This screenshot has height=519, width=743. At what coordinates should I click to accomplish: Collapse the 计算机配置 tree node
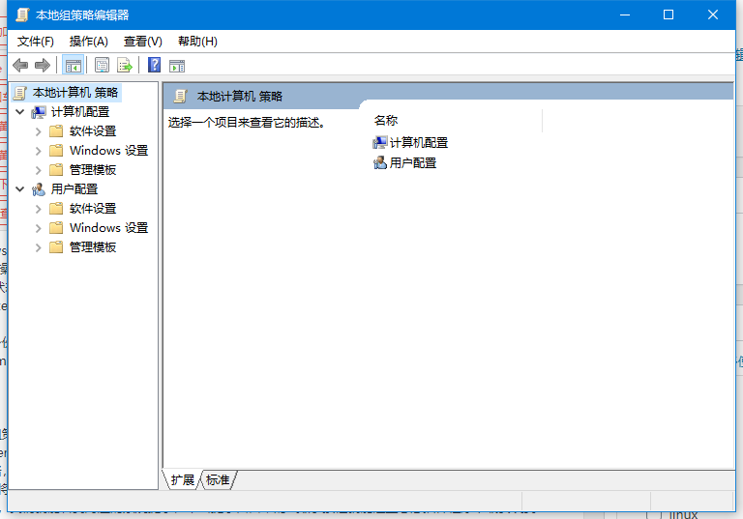tap(20, 112)
